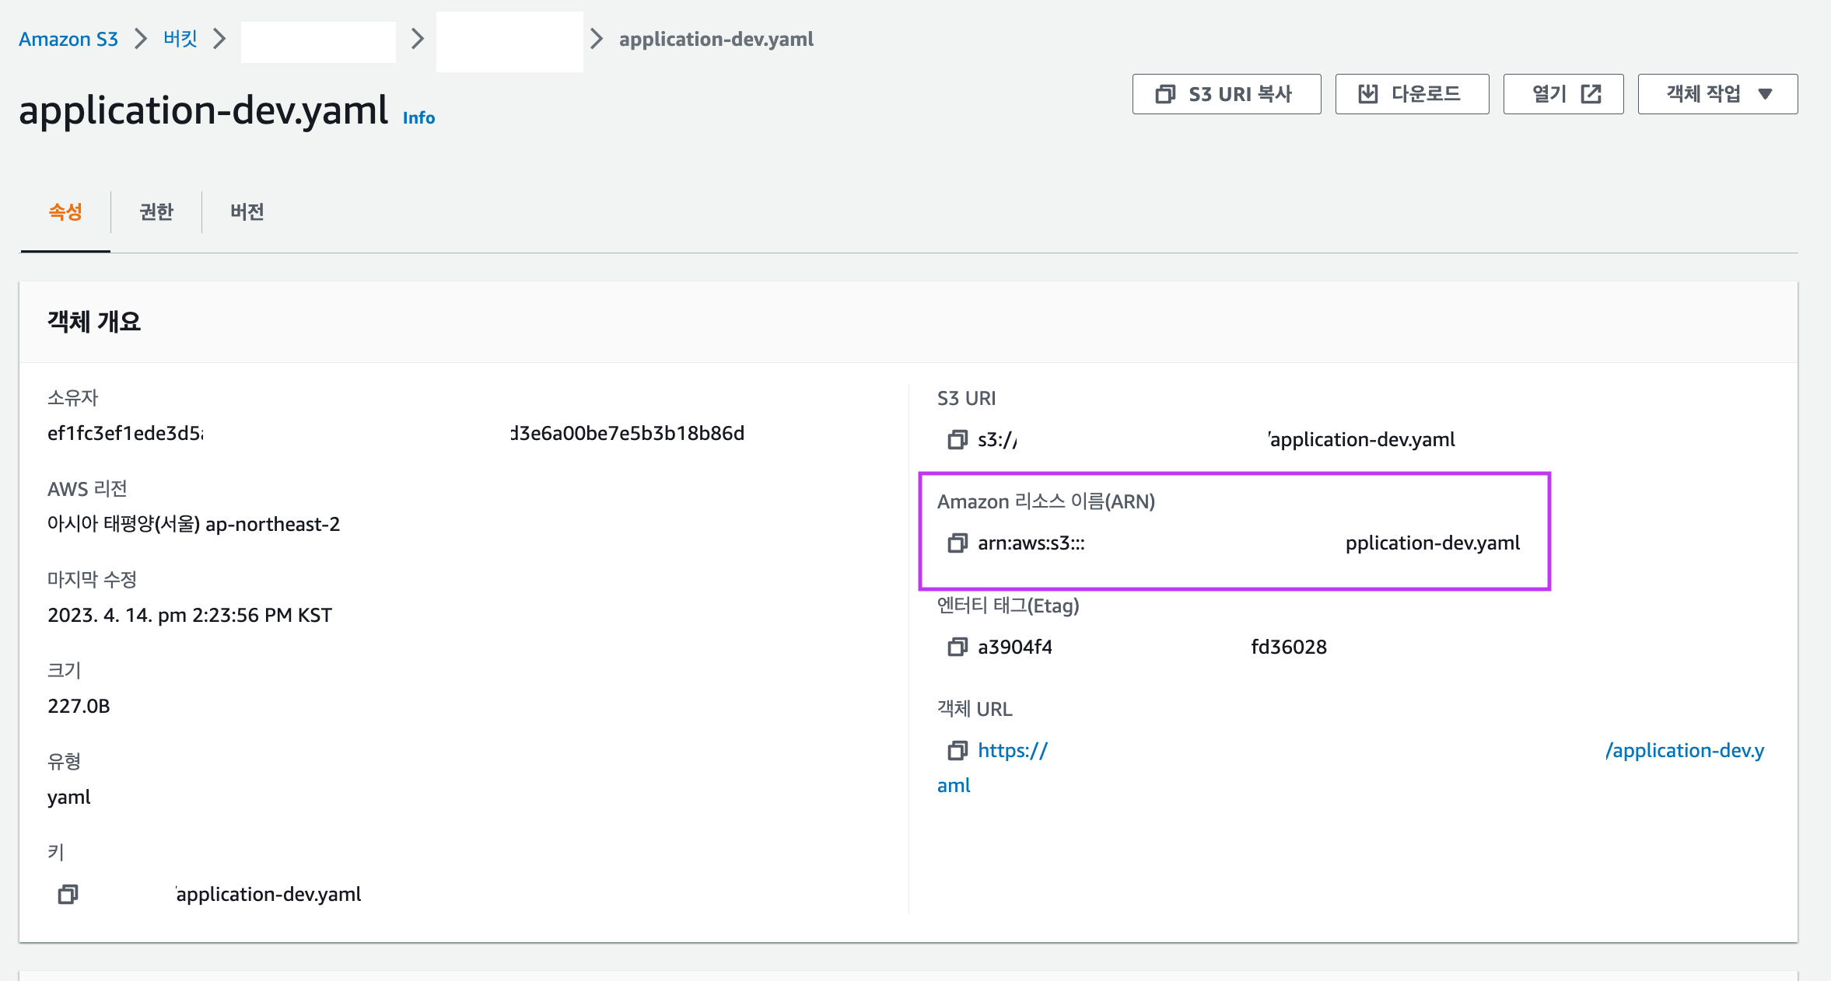1831x981 pixels.
Task: Click the 열기 open button
Action: tap(1563, 94)
